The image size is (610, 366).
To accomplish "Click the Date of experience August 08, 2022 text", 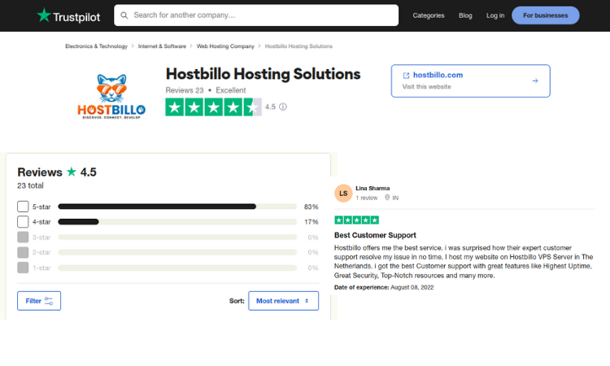I will [384, 287].
